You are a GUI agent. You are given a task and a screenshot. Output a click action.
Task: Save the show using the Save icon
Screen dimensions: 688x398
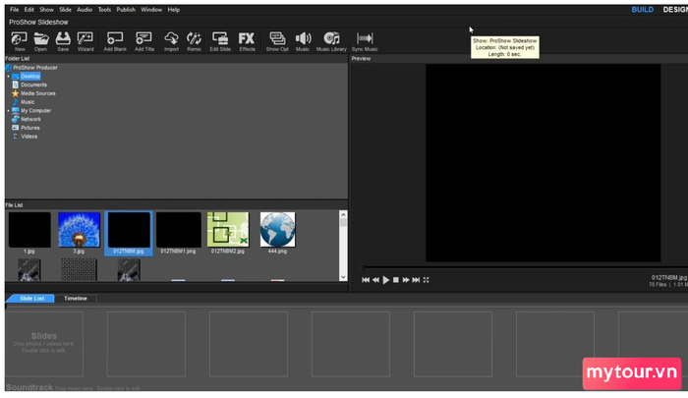click(63, 41)
